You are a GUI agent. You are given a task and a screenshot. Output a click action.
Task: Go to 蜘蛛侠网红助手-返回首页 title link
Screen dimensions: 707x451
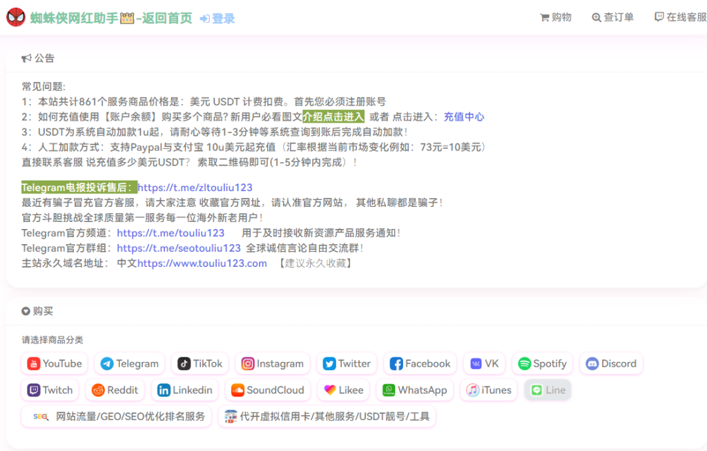coord(111,18)
